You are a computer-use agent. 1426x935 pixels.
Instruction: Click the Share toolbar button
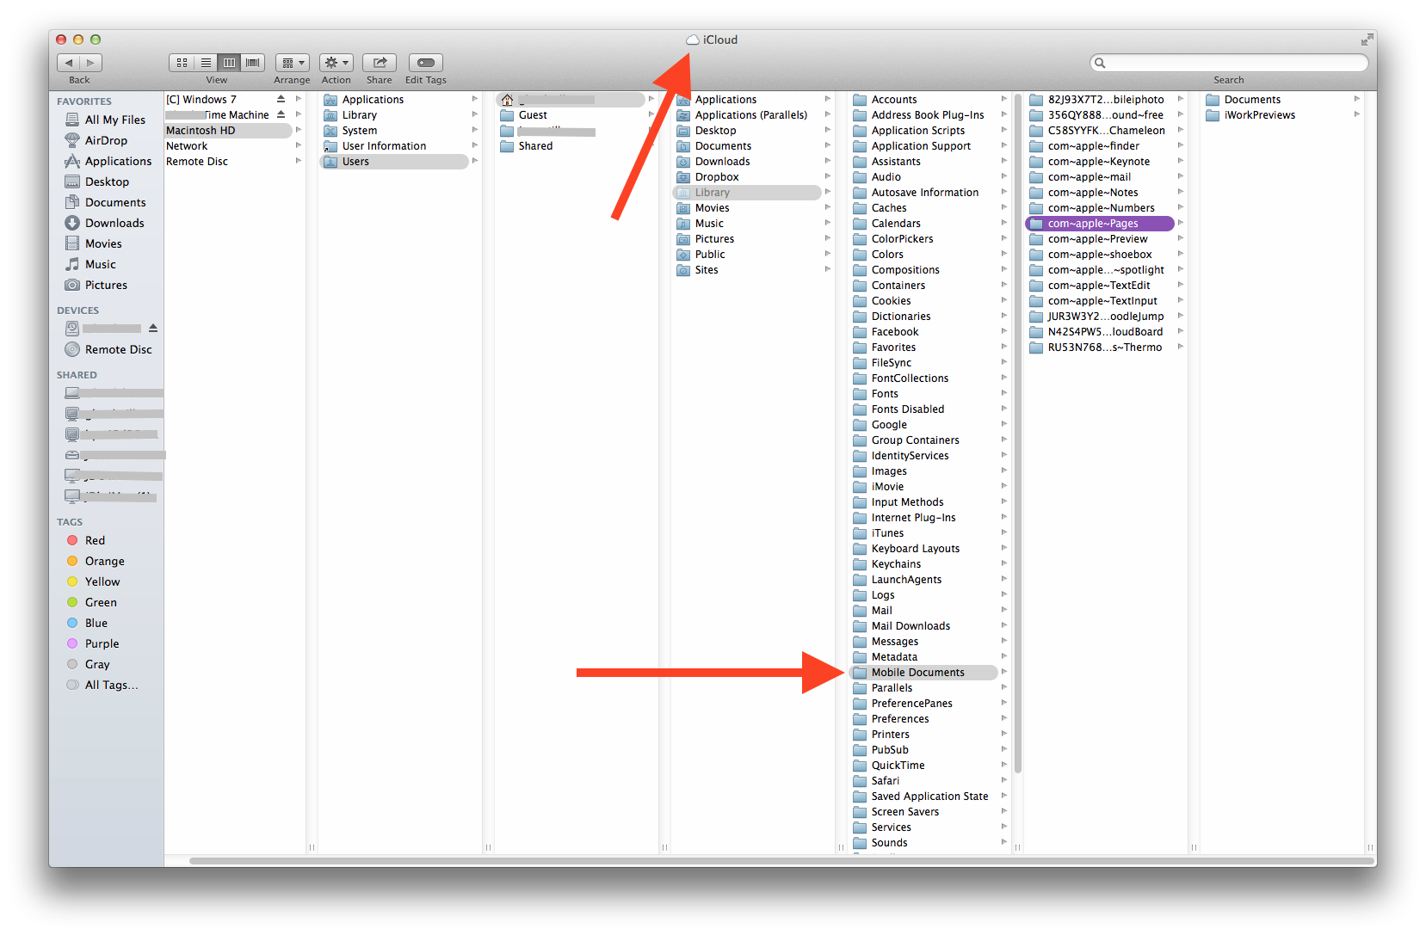[x=380, y=63]
